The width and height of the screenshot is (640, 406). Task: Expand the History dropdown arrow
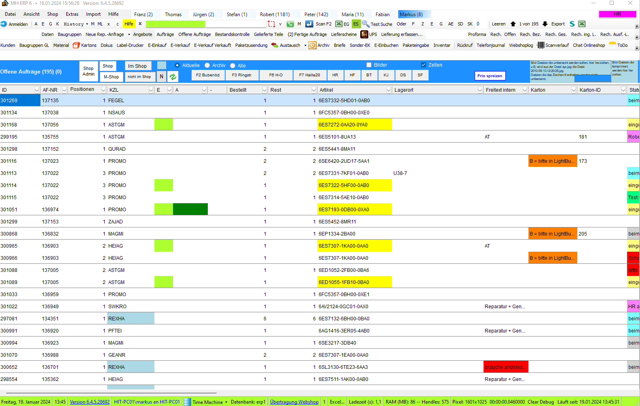point(87,24)
